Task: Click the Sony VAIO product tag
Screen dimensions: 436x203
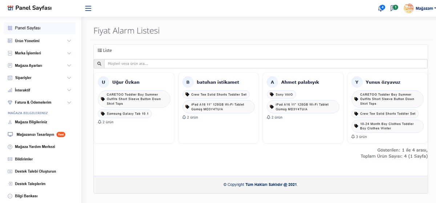Action: pyautogui.click(x=282, y=95)
